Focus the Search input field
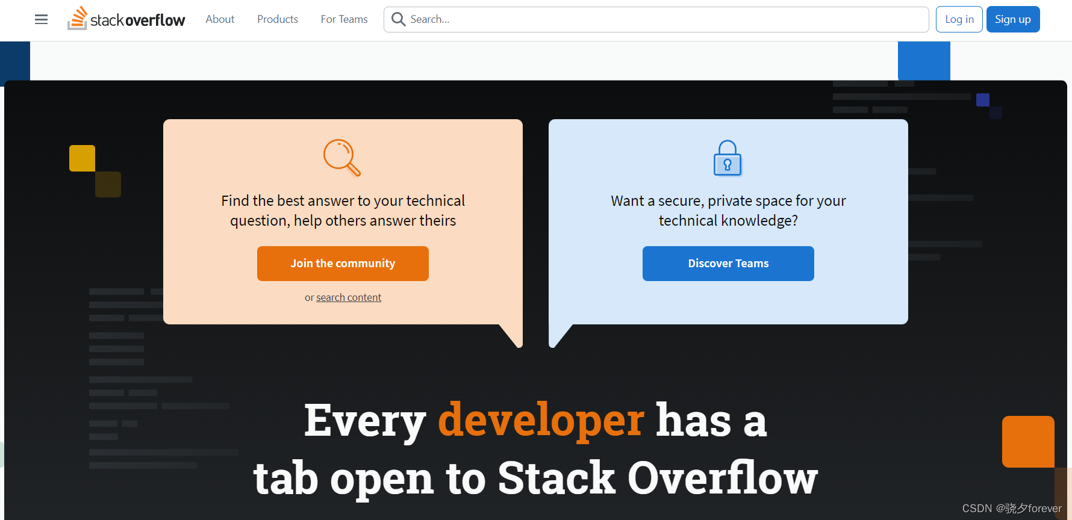 656,19
